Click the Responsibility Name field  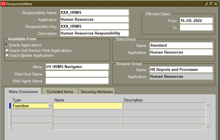tap(94, 13)
